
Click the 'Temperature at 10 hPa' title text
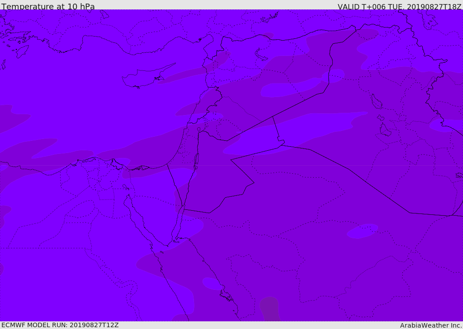48,6
